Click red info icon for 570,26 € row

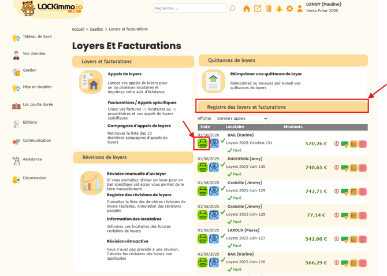tap(336, 143)
